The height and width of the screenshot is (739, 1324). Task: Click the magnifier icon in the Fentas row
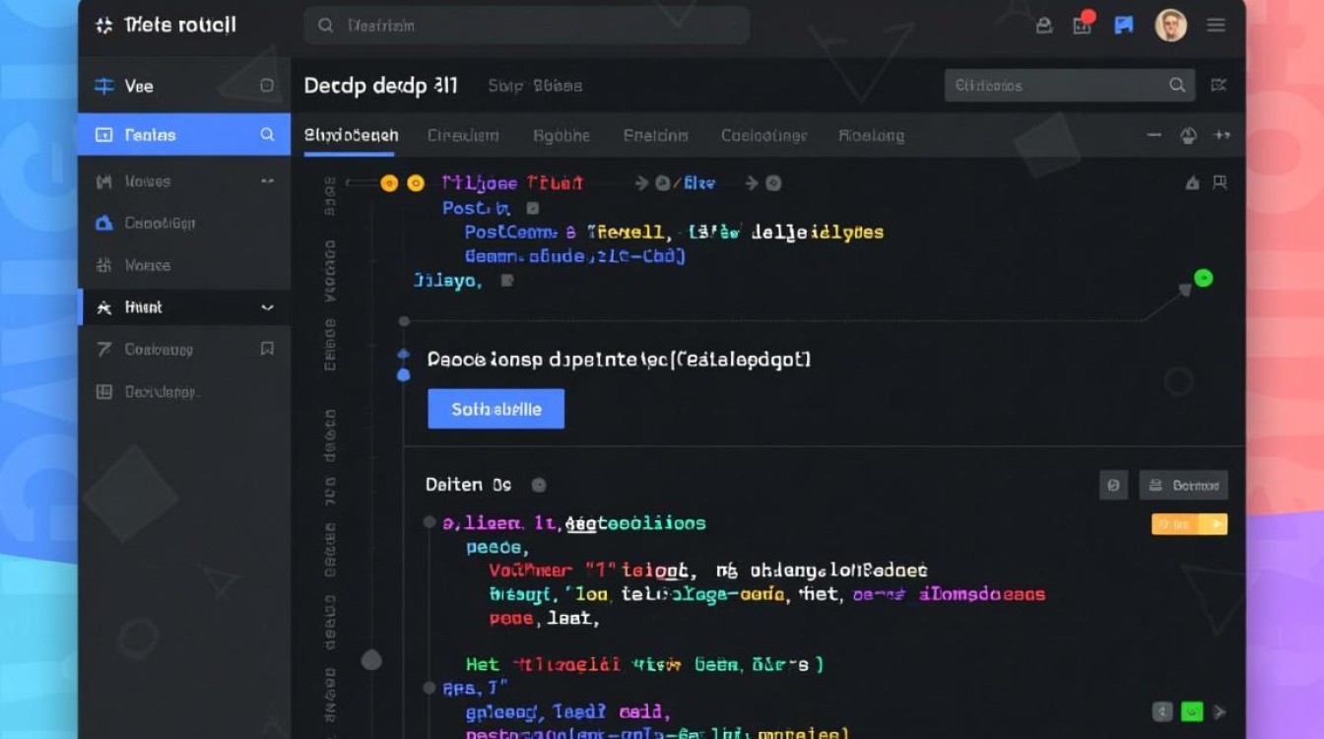[x=267, y=135]
